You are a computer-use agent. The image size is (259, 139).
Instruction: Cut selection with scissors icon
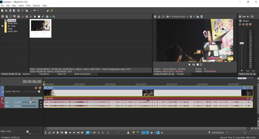click(x=23, y=11)
